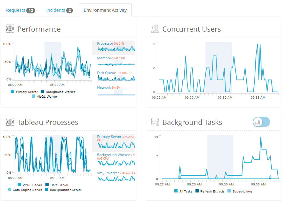The width and height of the screenshot is (286, 203).
Task: Click 06:33 AM label on Background Tasks axis
Action: click(258, 184)
